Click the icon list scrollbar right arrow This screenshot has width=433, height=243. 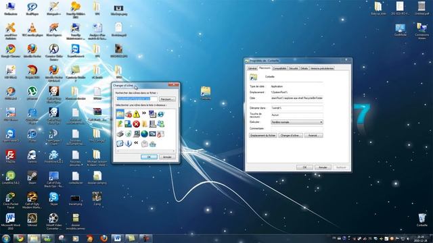click(x=174, y=151)
